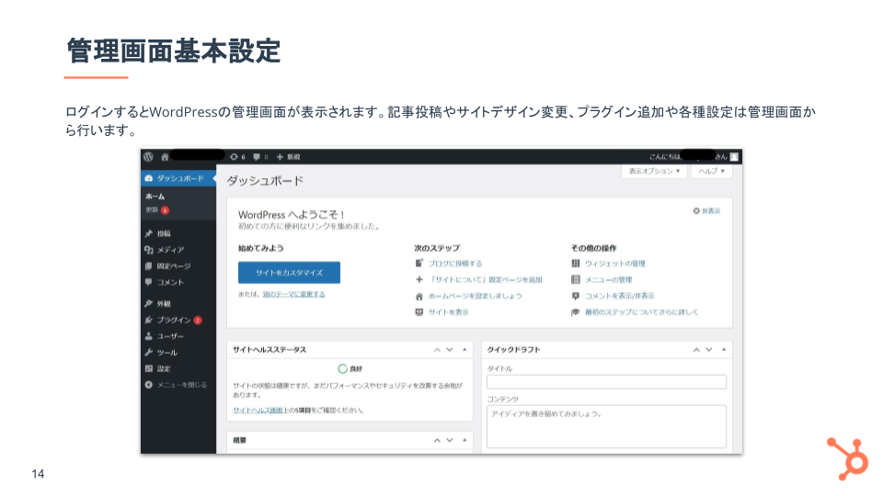Open ホームページを設定しましょう link

476,297
